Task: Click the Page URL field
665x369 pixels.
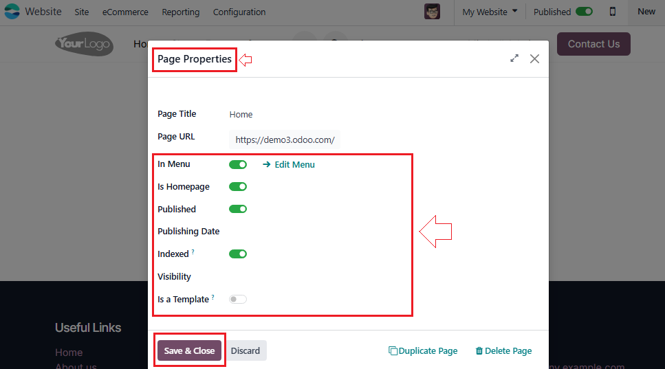Action: pyautogui.click(x=285, y=139)
